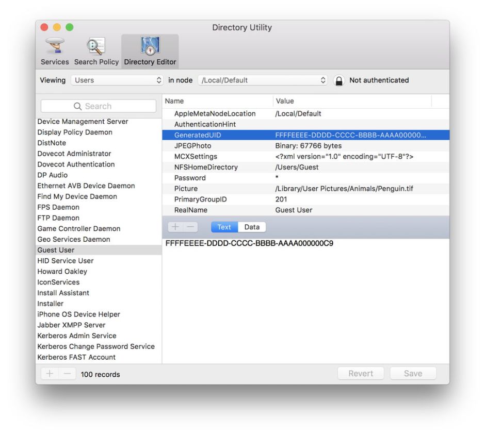Click the padlock to authenticate
Screen dimensions: 485x435
click(x=339, y=80)
